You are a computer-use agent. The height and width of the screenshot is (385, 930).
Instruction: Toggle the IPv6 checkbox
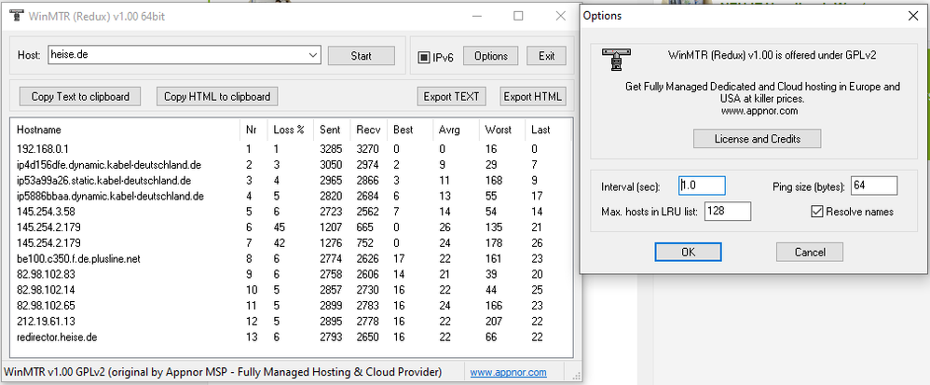coord(423,57)
